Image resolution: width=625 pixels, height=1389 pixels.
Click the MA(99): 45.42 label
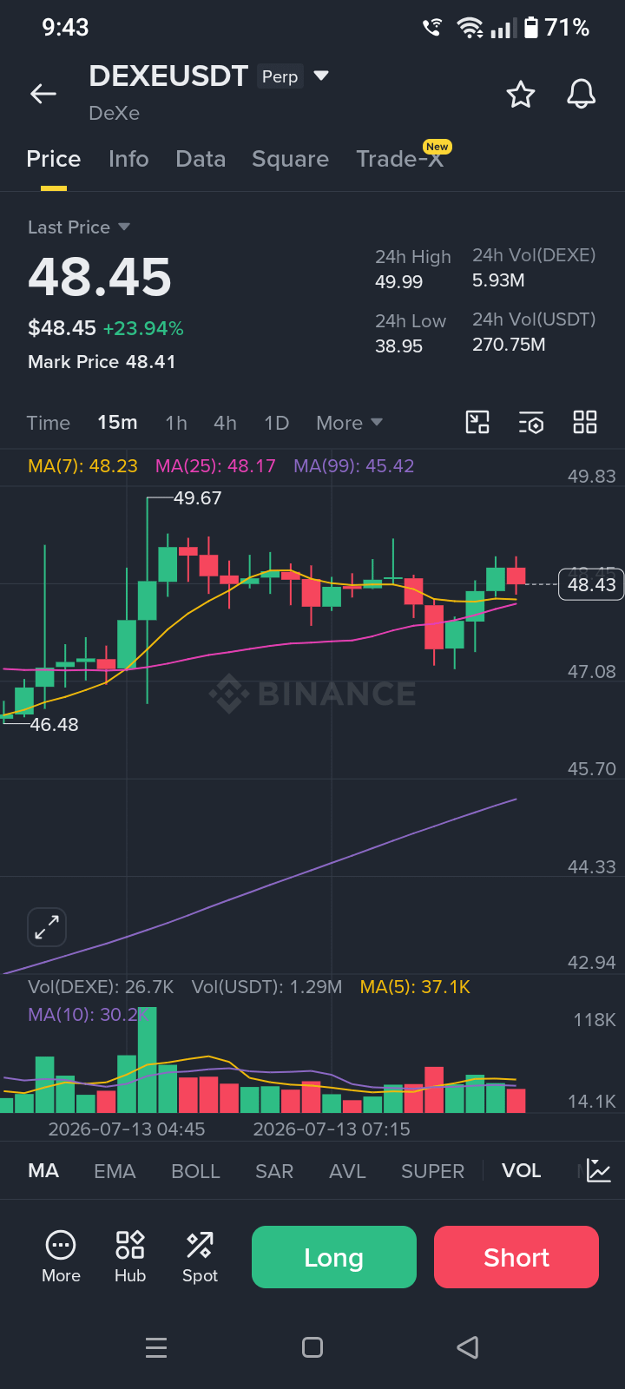tap(353, 466)
